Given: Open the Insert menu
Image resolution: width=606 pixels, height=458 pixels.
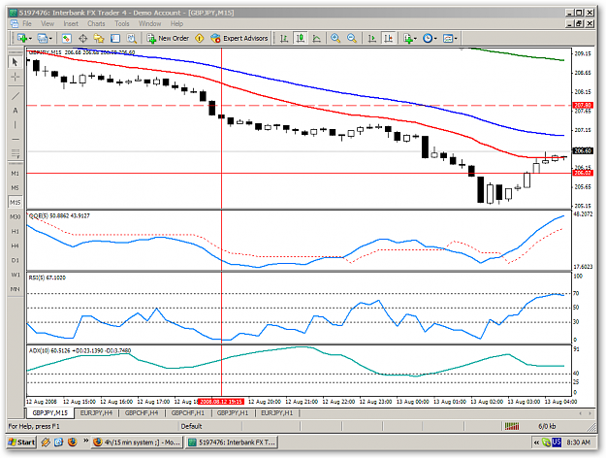Looking at the screenshot, I should click(71, 23).
